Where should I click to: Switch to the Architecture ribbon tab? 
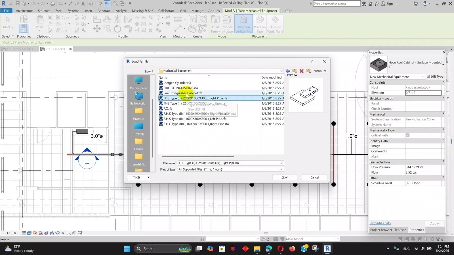24,11
